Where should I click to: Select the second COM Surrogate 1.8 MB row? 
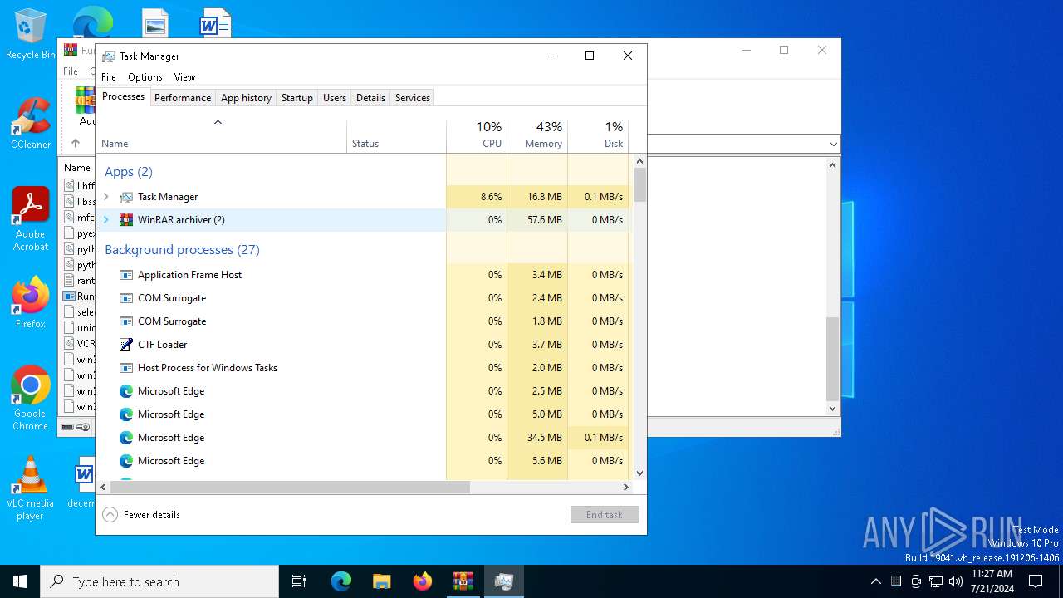363,321
